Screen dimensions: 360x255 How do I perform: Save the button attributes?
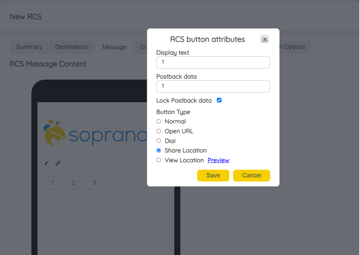click(213, 175)
